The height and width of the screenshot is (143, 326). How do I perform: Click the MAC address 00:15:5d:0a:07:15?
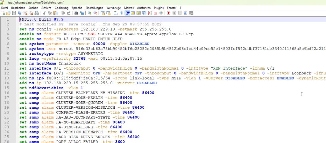121,58
